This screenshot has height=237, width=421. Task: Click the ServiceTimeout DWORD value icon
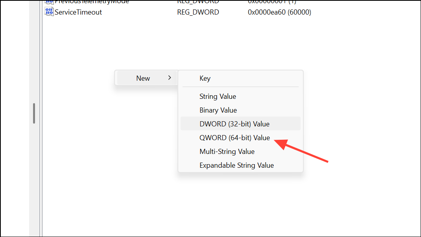pyautogui.click(x=49, y=12)
